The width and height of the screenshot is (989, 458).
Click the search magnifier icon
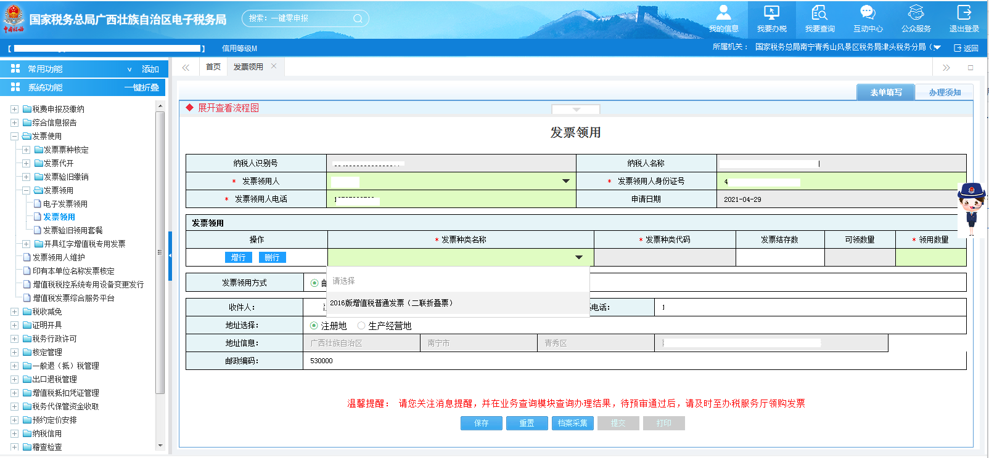coord(358,18)
